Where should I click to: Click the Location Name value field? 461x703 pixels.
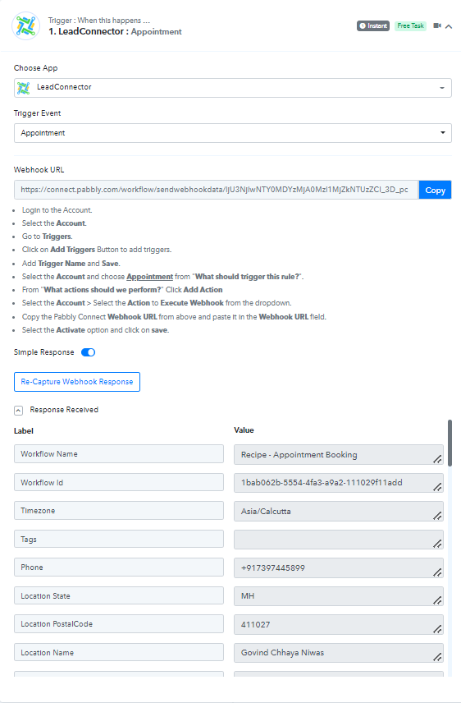339,653
